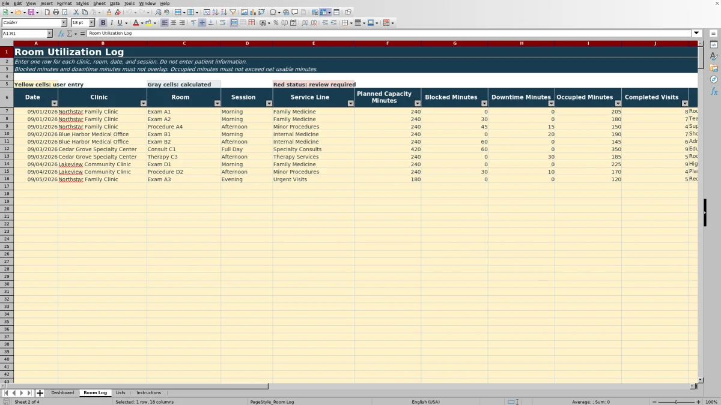Open the filter dropdown on the Room column

click(217, 103)
